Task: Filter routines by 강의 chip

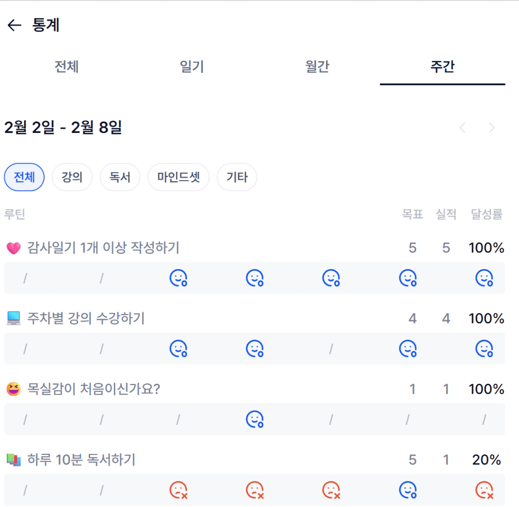Action: (72, 177)
